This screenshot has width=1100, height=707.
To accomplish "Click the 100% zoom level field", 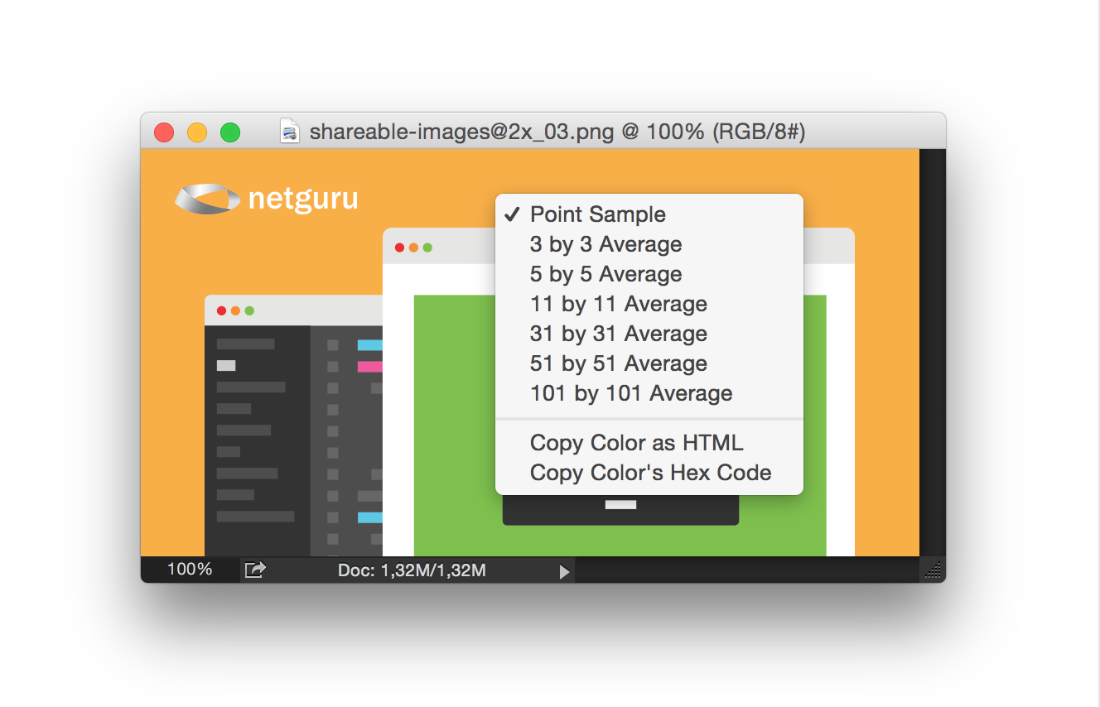I will point(190,570).
